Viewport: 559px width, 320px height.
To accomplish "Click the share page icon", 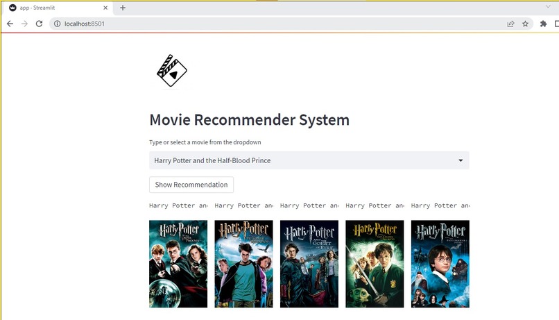I will pos(510,24).
